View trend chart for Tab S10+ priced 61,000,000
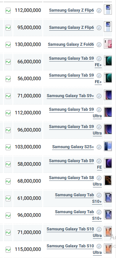The height and width of the screenshot is (258, 116). (x=8, y=198)
